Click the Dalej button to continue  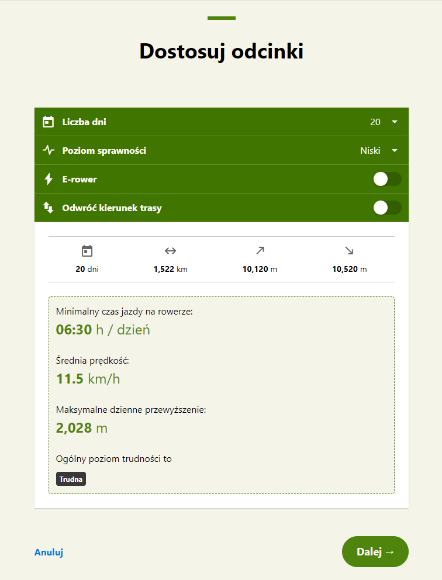(x=375, y=551)
